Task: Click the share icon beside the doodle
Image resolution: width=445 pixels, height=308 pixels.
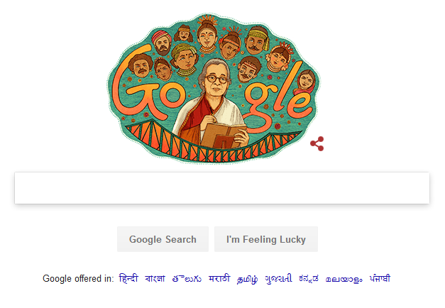Action: (317, 143)
